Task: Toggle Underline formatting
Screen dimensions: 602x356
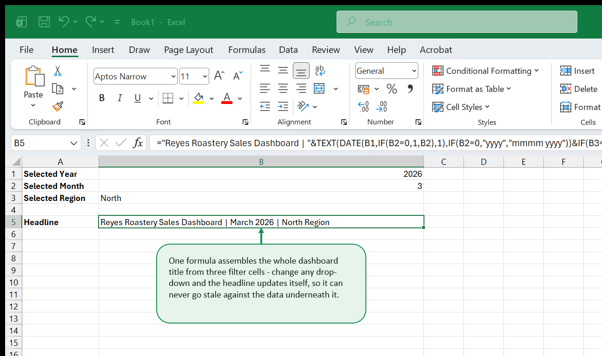Action: pyautogui.click(x=138, y=98)
